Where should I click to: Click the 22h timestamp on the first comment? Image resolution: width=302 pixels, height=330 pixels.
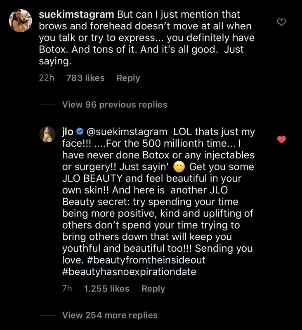click(46, 78)
